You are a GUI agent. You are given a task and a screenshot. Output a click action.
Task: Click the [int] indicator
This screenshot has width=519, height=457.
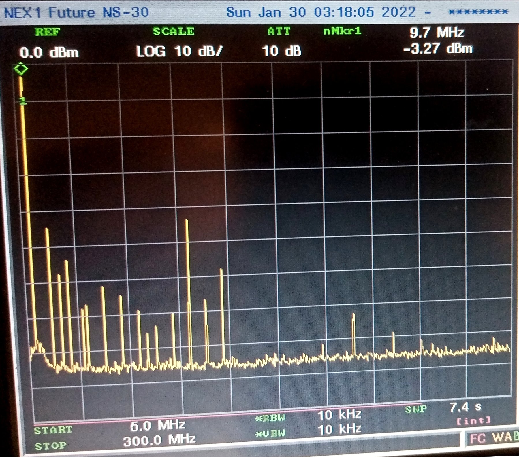tap(473, 421)
